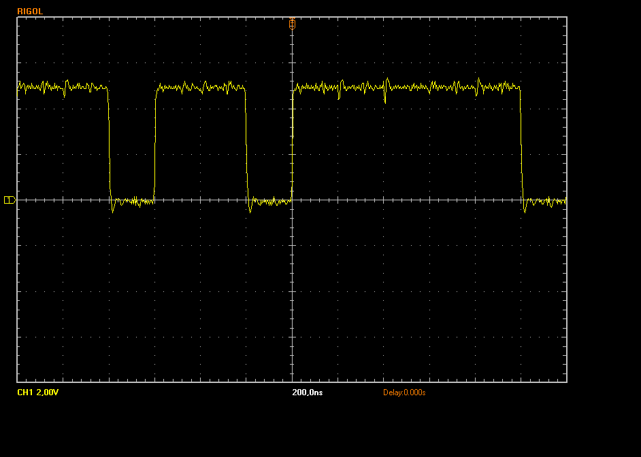Click the second falling edge of the waveform
Viewport: 641px width, 457px height.
246,143
